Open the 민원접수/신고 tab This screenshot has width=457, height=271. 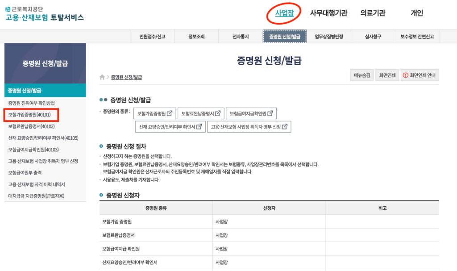tap(152, 37)
